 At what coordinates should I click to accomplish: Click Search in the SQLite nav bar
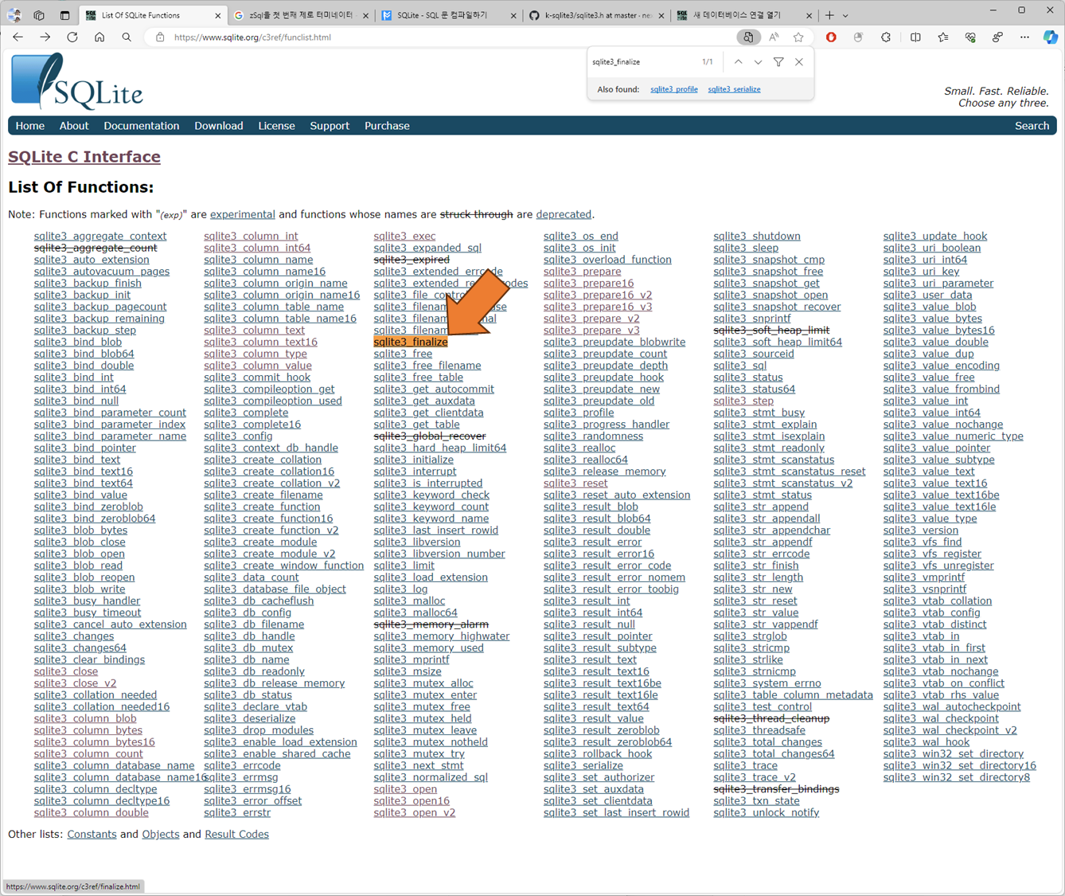[x=1032, y=126]
